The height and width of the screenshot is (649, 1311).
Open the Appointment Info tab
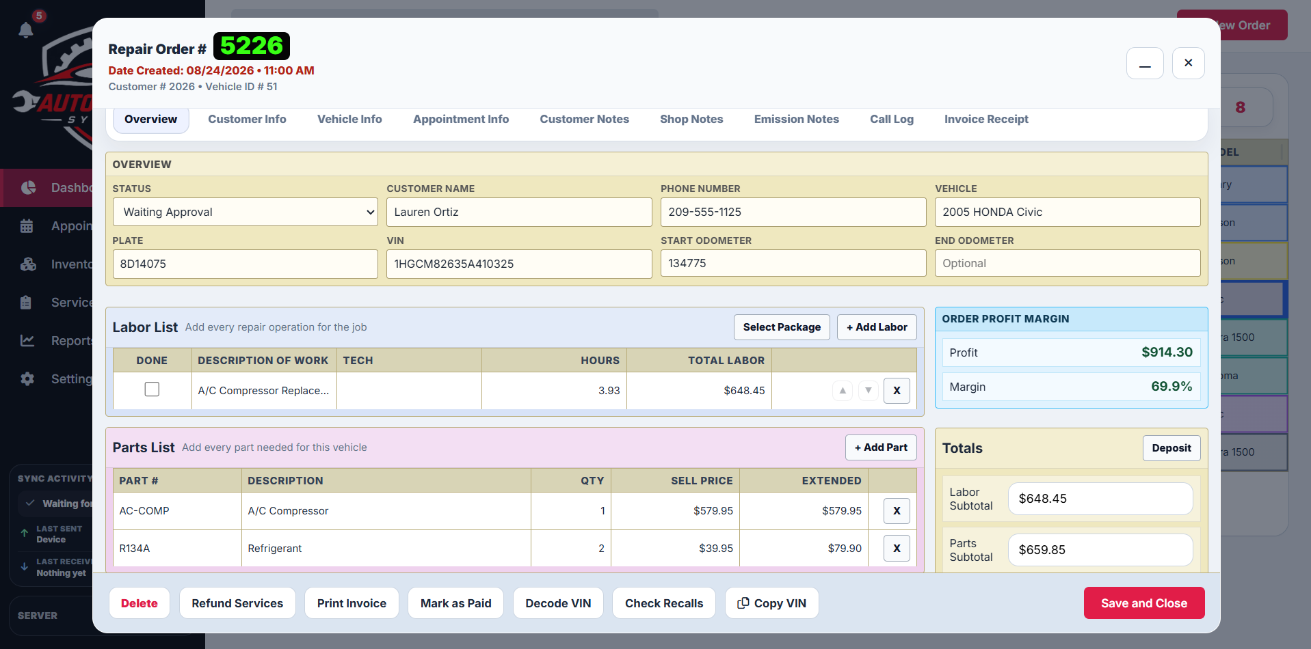point(461,120)
